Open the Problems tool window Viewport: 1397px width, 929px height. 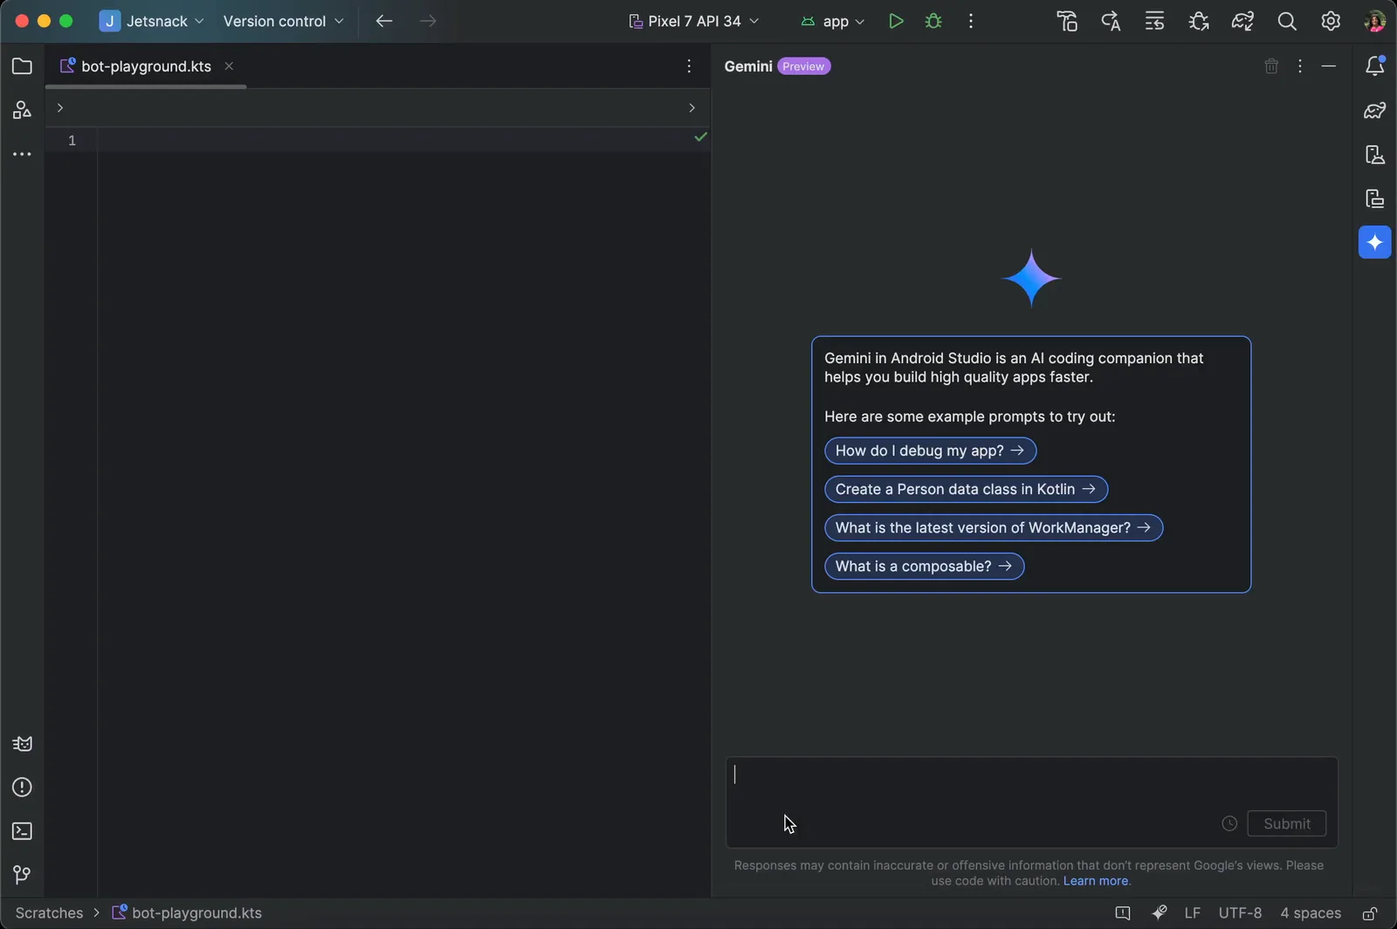coord(22,788)
